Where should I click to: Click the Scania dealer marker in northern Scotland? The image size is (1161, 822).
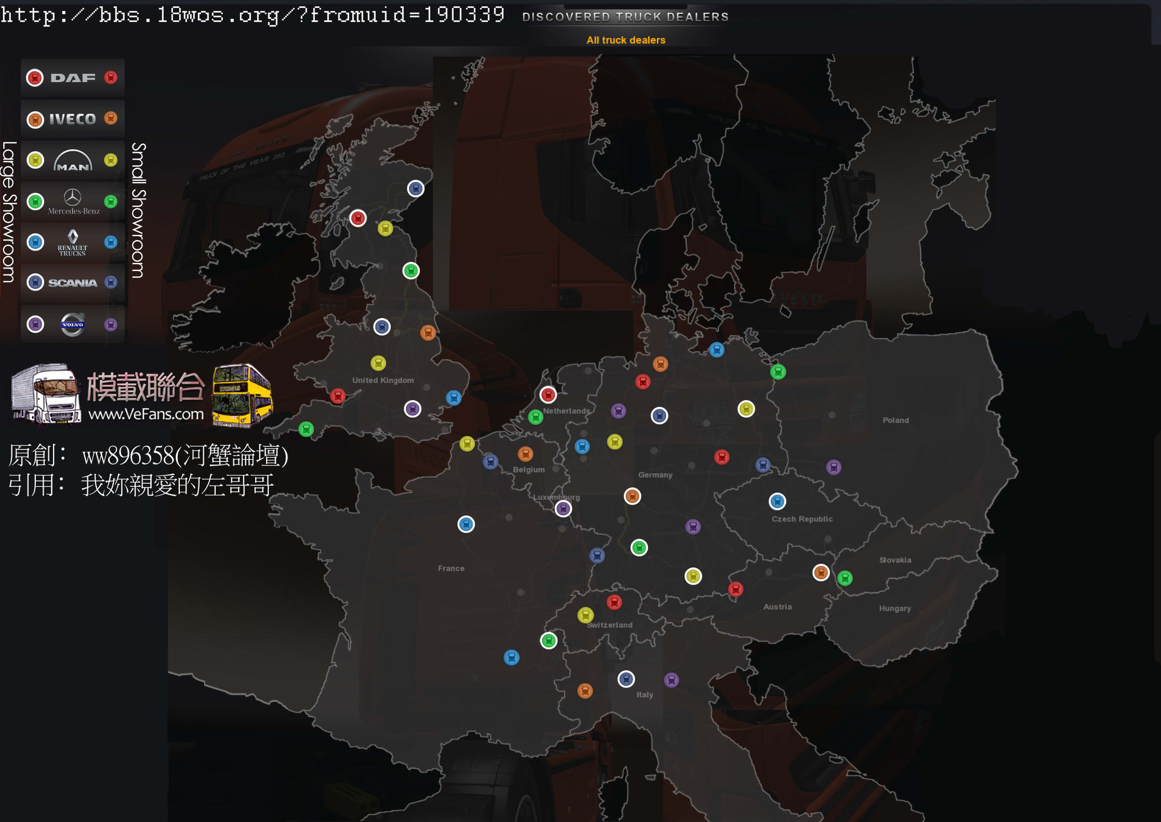(416, 189)
